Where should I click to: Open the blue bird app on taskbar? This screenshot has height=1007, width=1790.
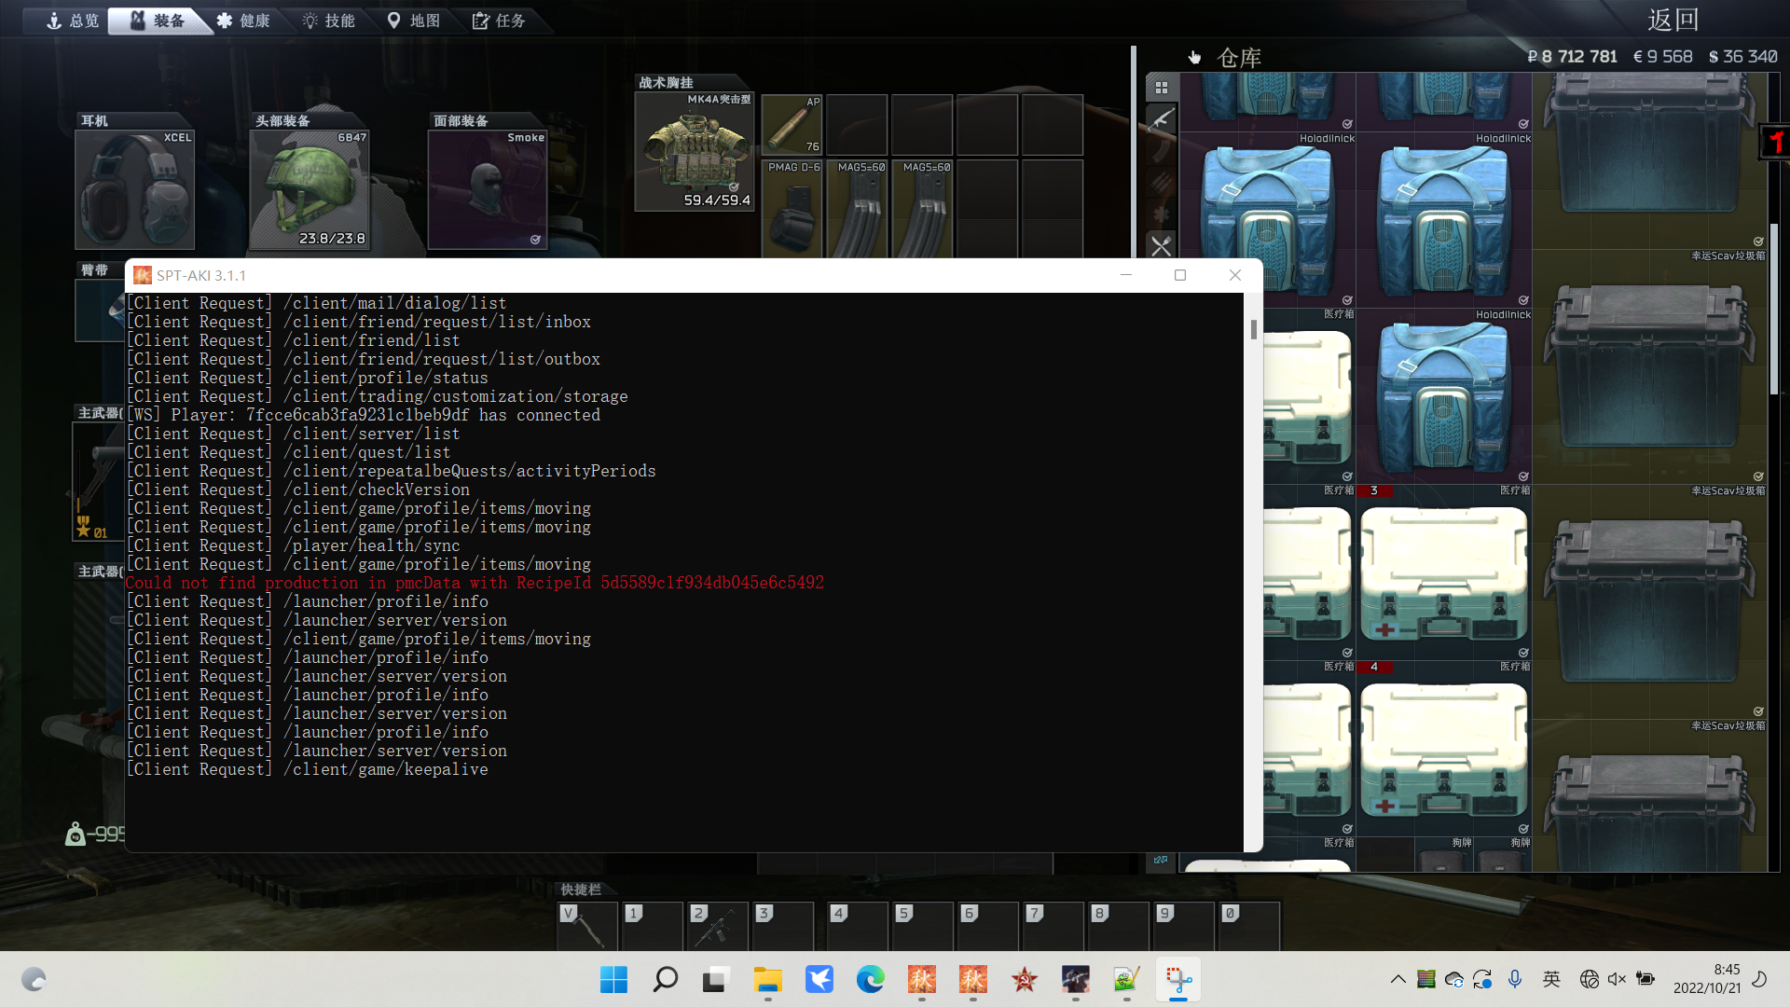(x=819, y=980)
